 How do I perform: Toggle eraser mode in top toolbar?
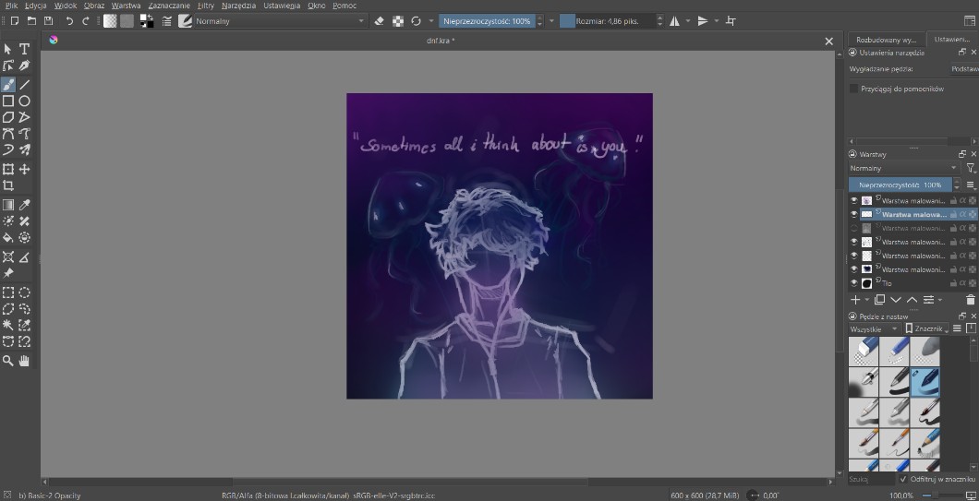tap(379, 20)
